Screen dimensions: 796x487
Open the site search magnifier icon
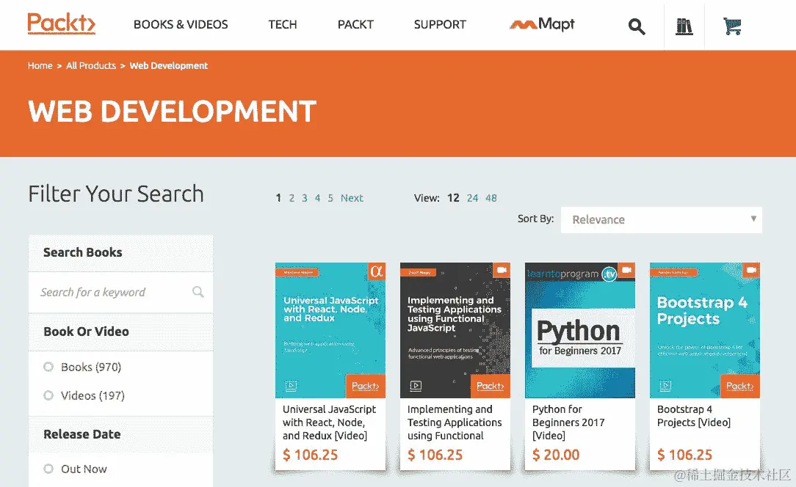point(637,26)
